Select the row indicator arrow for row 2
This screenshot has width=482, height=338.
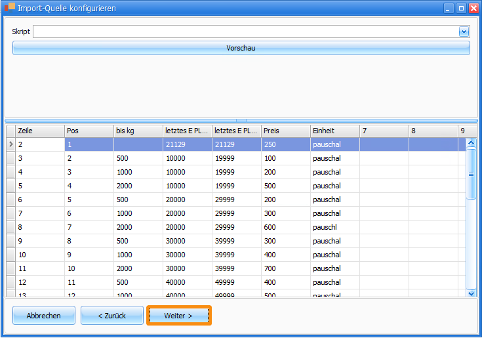[10, 144]
